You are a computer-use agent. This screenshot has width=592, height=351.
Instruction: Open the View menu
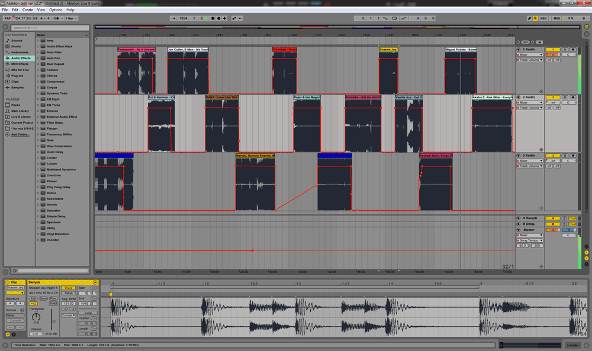point(41,10)
